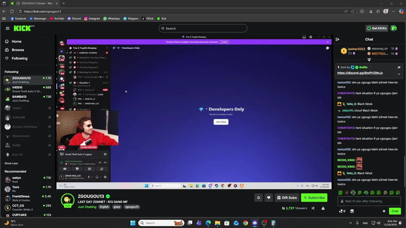The height and width of the screenshot is (228, 406).
Task: Click the first pepe emote in quick emotes
Action: click(x=340, y=193)
